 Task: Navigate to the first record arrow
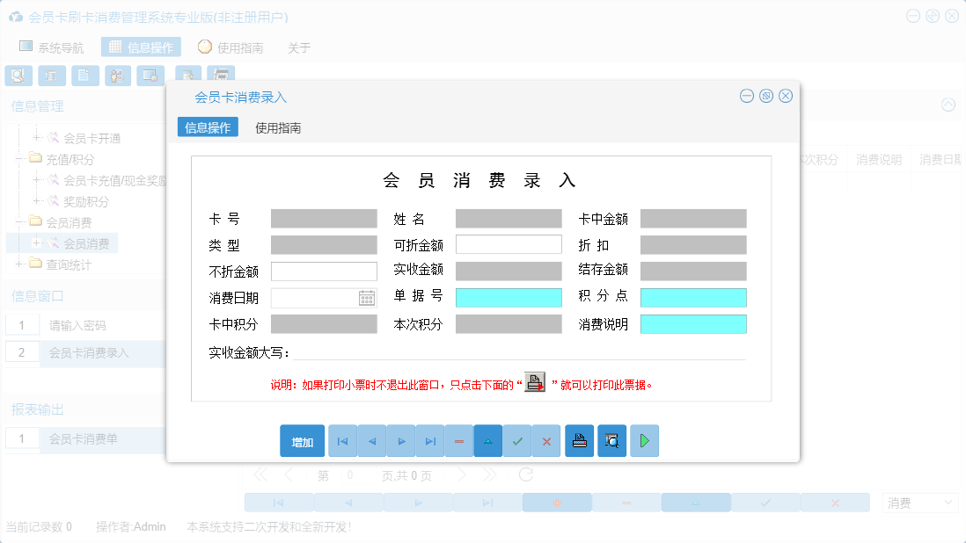point(342,440)
